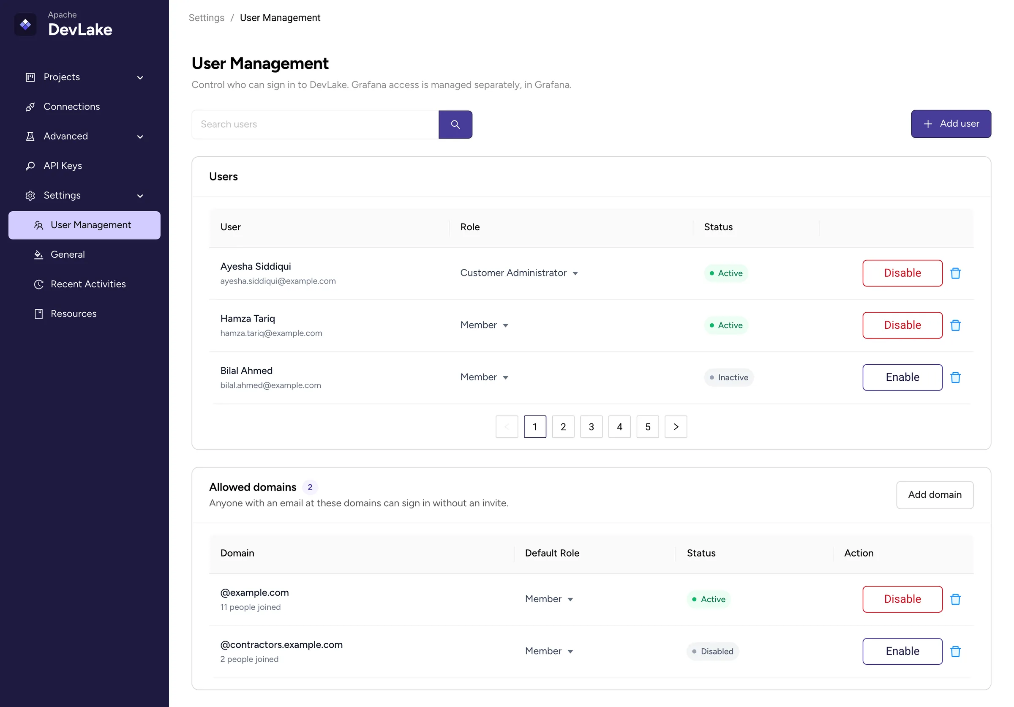Open the Advanced sidebar menu
This screenshot has width=1014, height=707.
point(84,136)
